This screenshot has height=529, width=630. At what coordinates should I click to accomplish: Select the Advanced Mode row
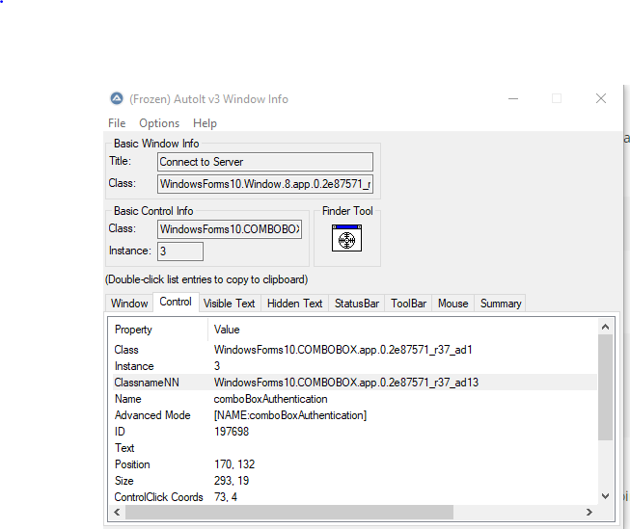click(353, 415)
